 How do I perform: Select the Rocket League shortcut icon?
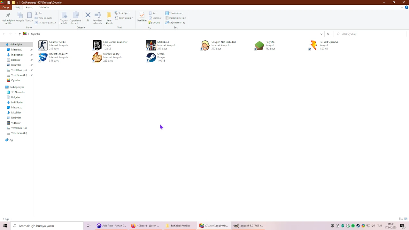click(43, 57)
